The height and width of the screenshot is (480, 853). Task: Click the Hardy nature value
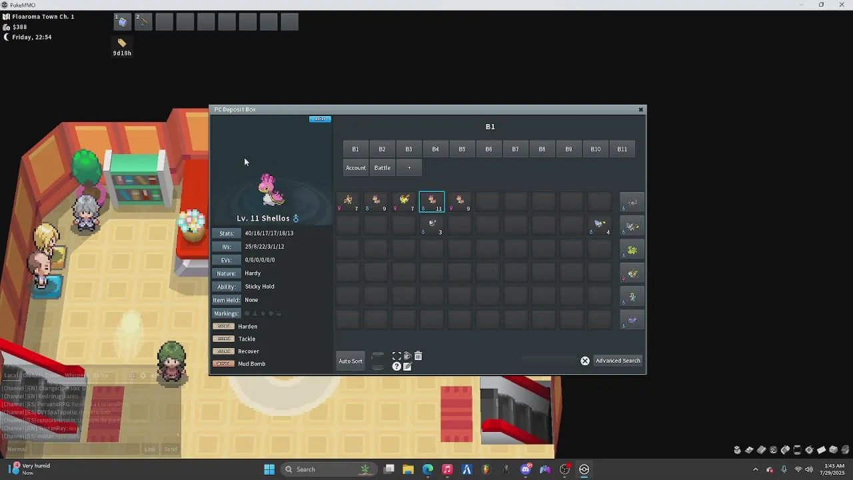[253, 273]
